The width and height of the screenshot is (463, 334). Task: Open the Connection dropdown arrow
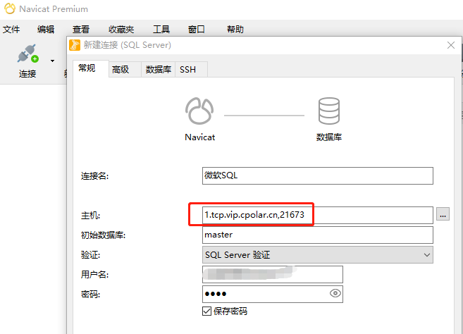pyautogui.click(x=53, y=61)
